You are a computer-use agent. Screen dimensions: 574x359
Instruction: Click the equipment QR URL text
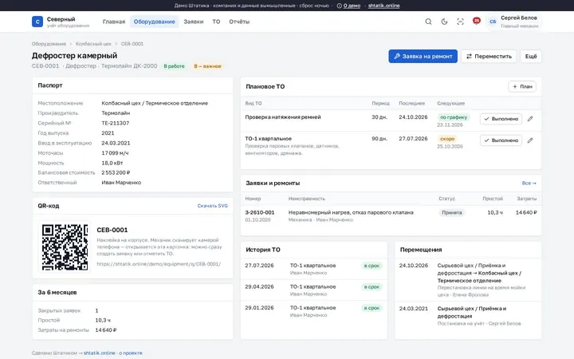click(159, 264)
